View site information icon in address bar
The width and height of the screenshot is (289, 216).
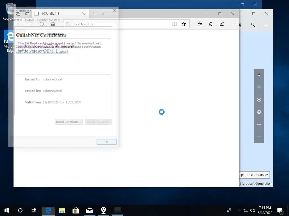coord(68,24)
